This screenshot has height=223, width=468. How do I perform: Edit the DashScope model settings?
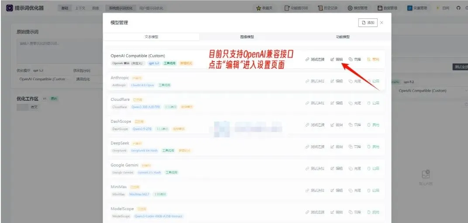click(337, 125)
